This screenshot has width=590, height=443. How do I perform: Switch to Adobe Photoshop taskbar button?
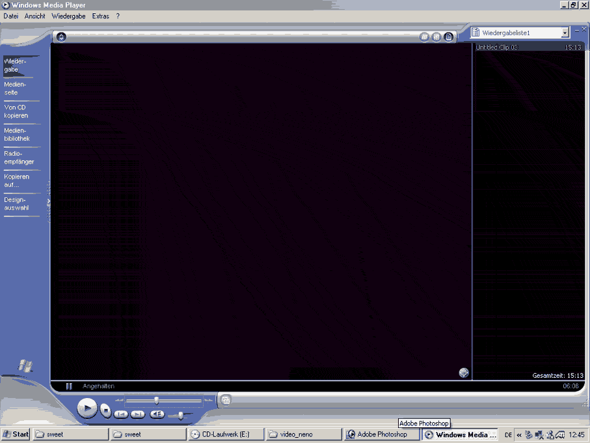pyautogui.click(x=382, y=435)
